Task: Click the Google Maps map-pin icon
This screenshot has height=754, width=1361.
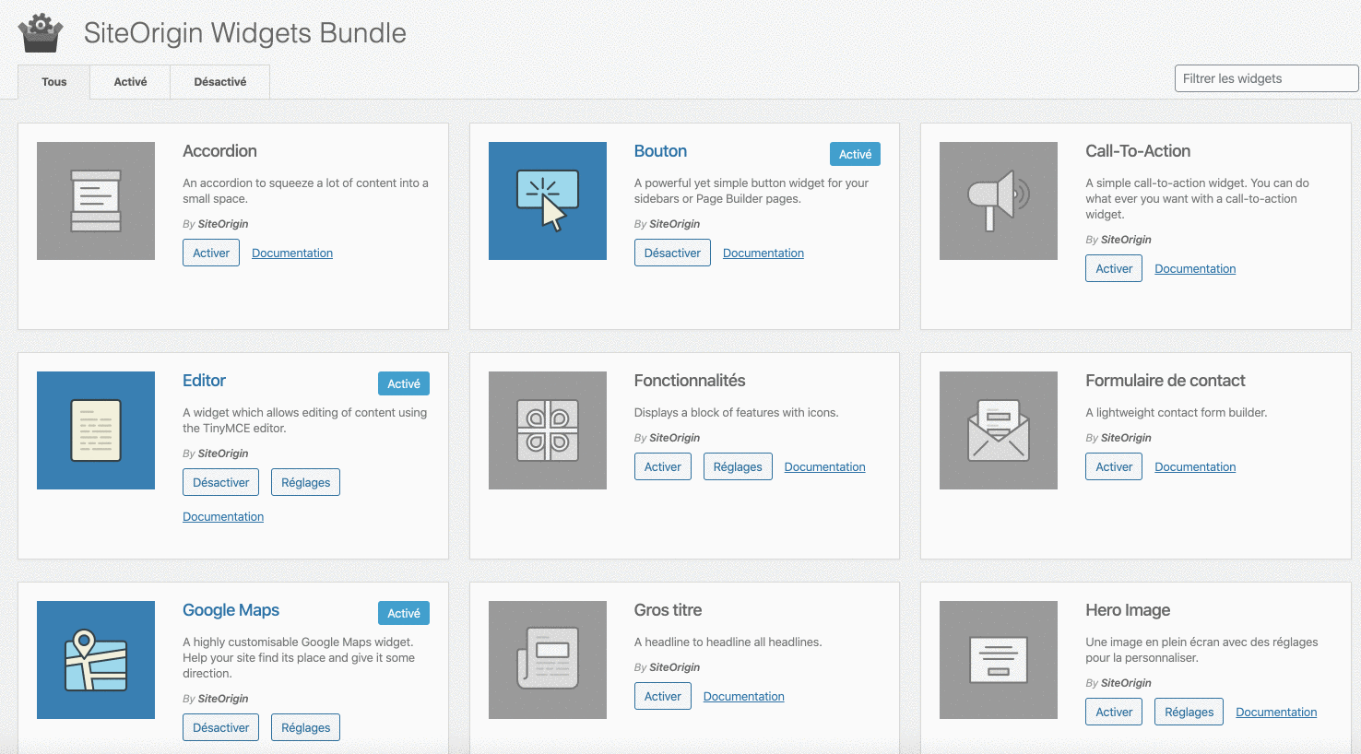Action: [x=95, y=660]
